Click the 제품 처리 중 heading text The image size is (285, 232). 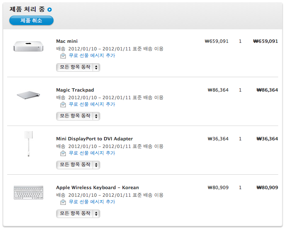(x=27, y=9)
